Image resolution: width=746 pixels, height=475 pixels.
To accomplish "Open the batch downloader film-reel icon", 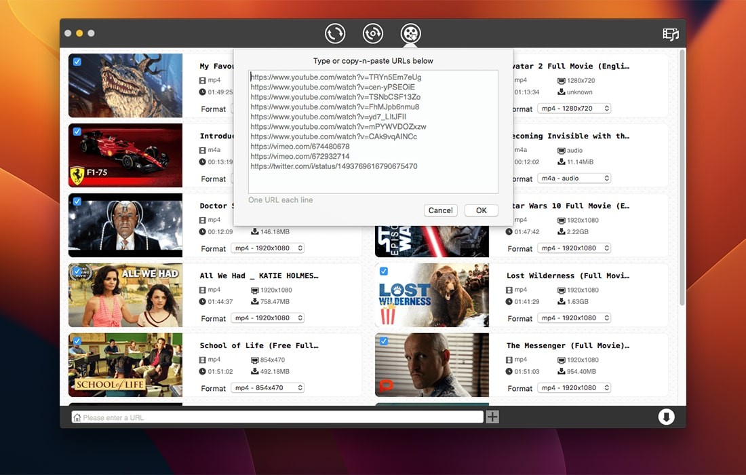I will tap(410, 33).
